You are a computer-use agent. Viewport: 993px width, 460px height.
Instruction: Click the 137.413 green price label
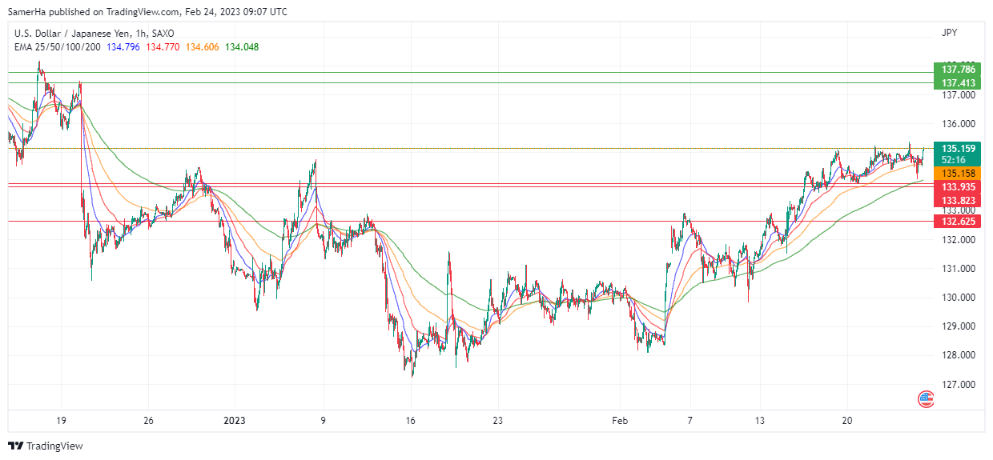point(958,83)
